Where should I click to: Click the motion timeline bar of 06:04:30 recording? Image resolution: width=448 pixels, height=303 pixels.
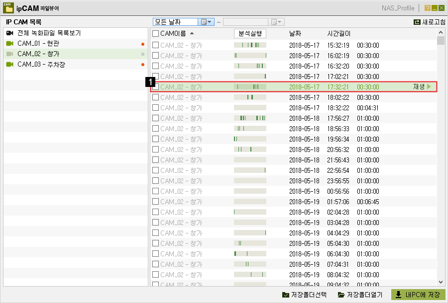(x=250, y=254)
